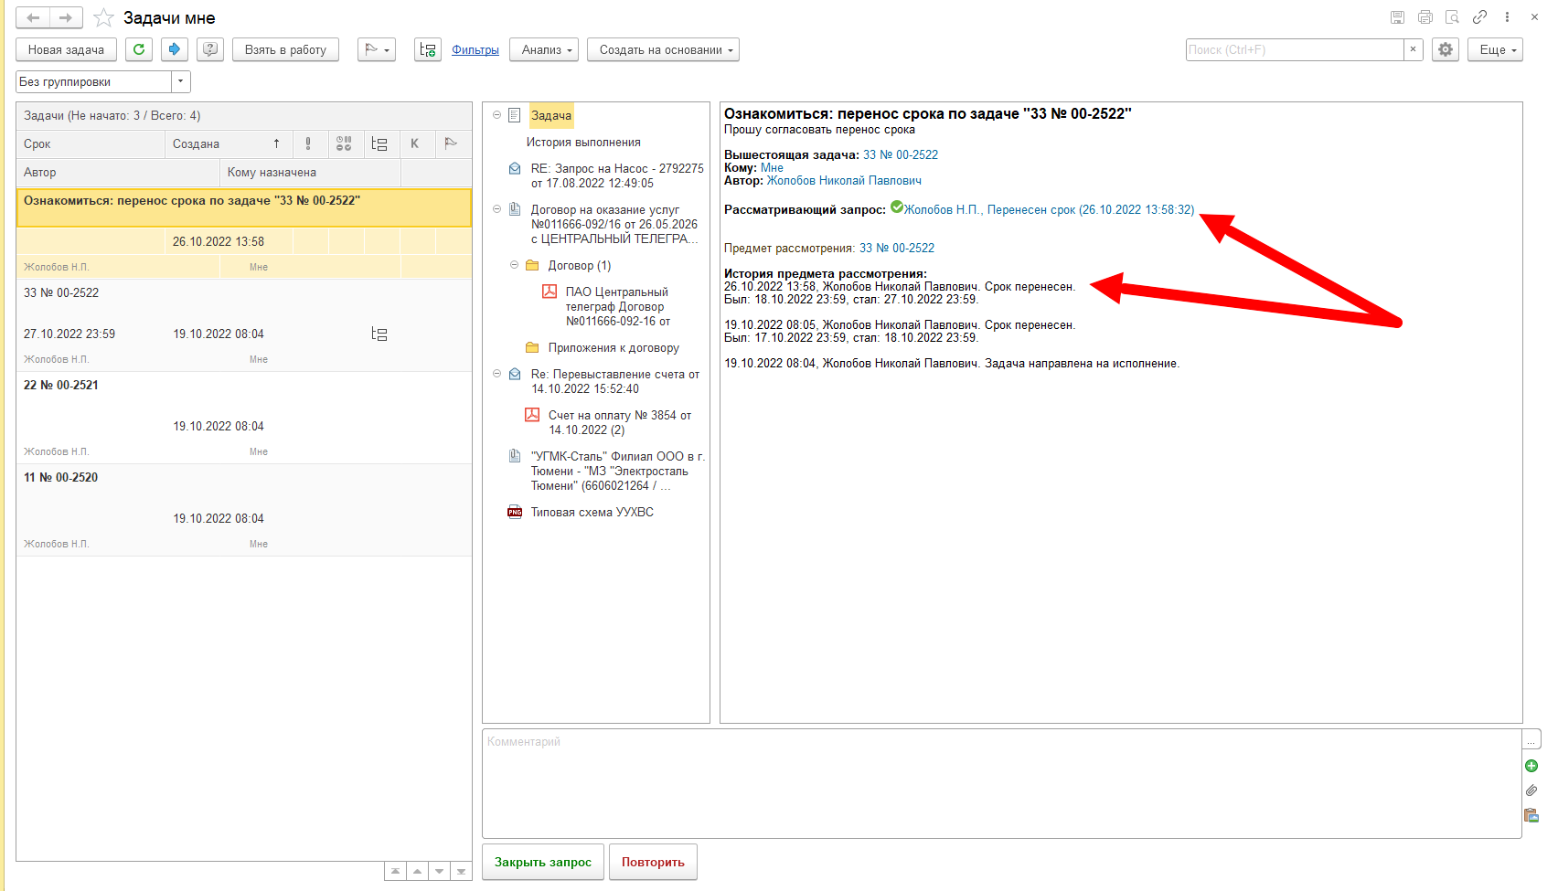The height and width of the screenshot is (891, 1558).
Task: Click the Срок column header
Action: pos(91,143)
